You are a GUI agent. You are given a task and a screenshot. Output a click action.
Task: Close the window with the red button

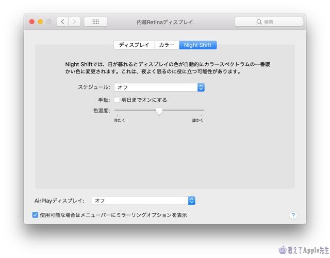tap(32, 22)
